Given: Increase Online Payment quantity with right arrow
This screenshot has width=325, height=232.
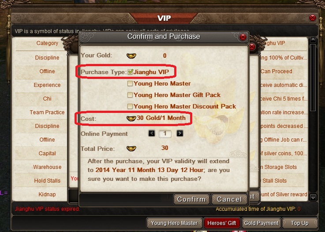Looking at the screenshot, I should pos(180,133).
